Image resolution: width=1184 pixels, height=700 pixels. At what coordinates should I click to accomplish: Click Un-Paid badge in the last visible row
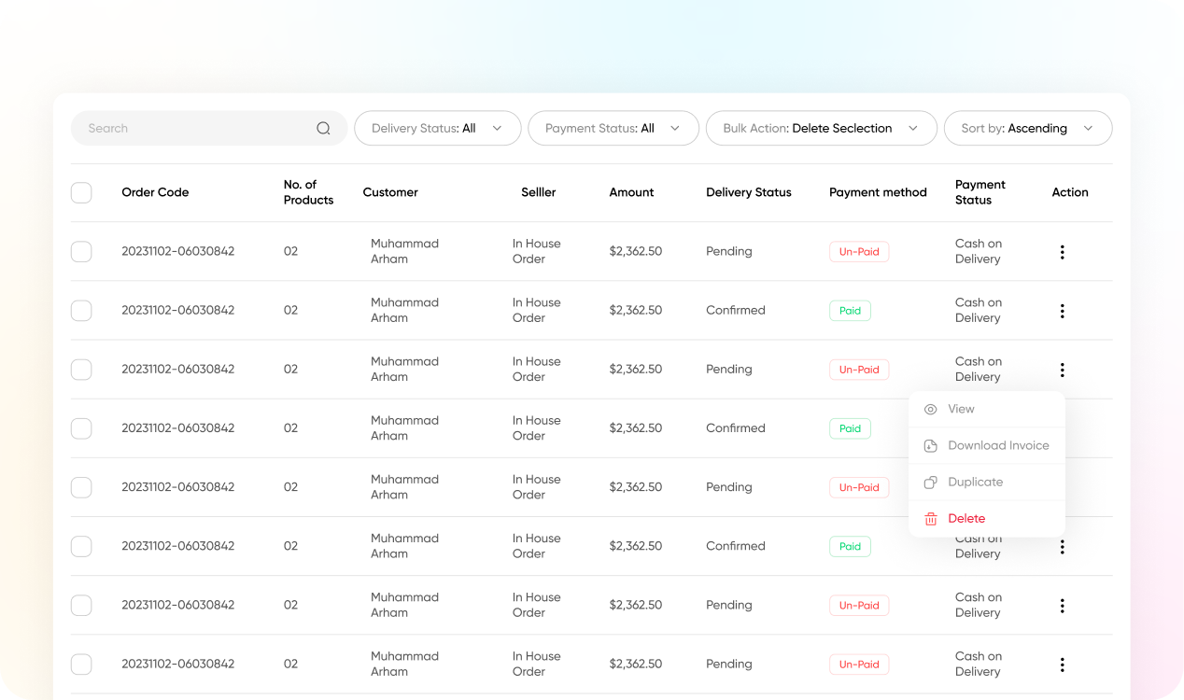(x=859, y=665)
